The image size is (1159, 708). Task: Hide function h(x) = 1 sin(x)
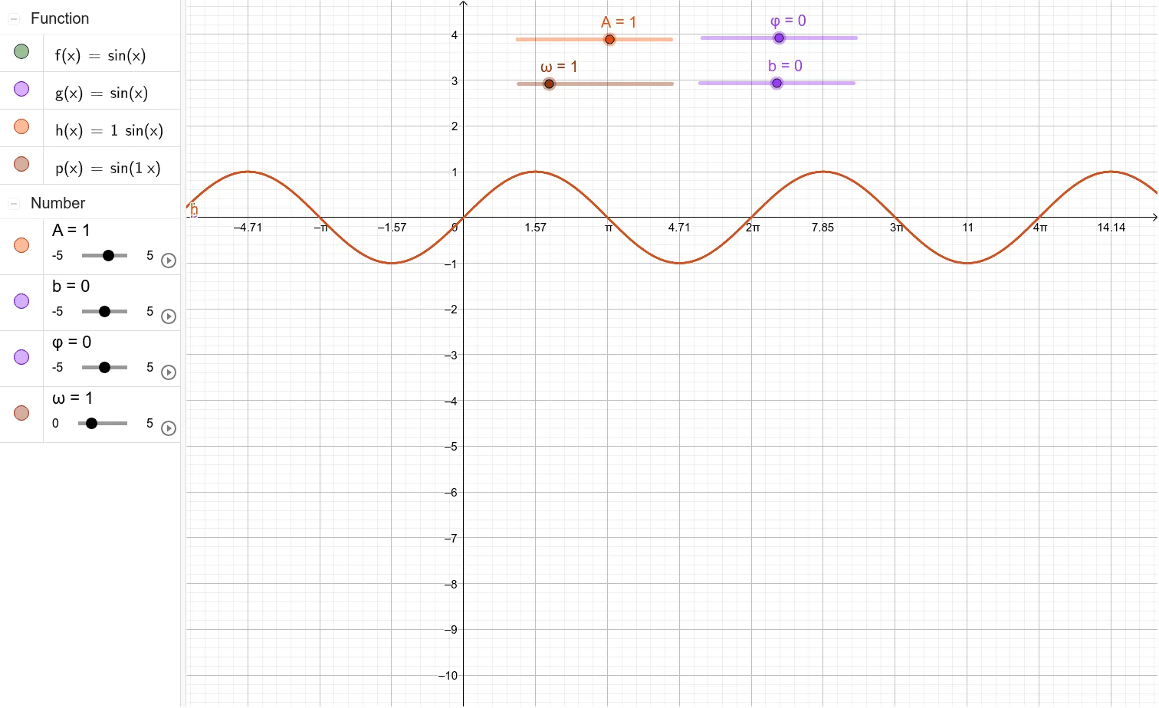coord(21,126)
